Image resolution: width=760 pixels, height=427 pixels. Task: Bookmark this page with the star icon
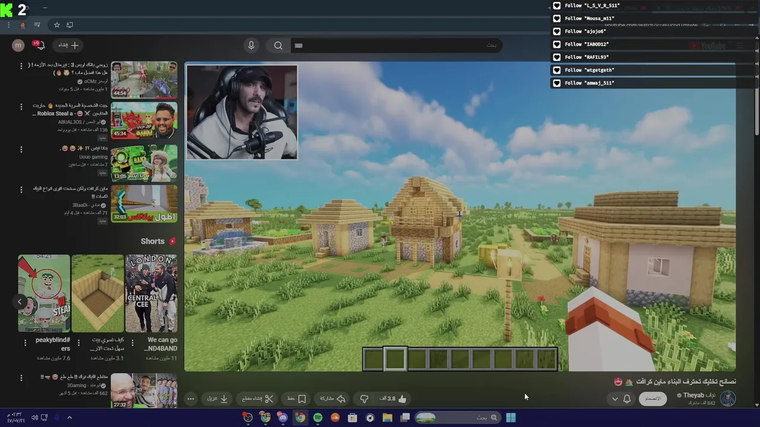pyautogui.click(x=57, y=25)
